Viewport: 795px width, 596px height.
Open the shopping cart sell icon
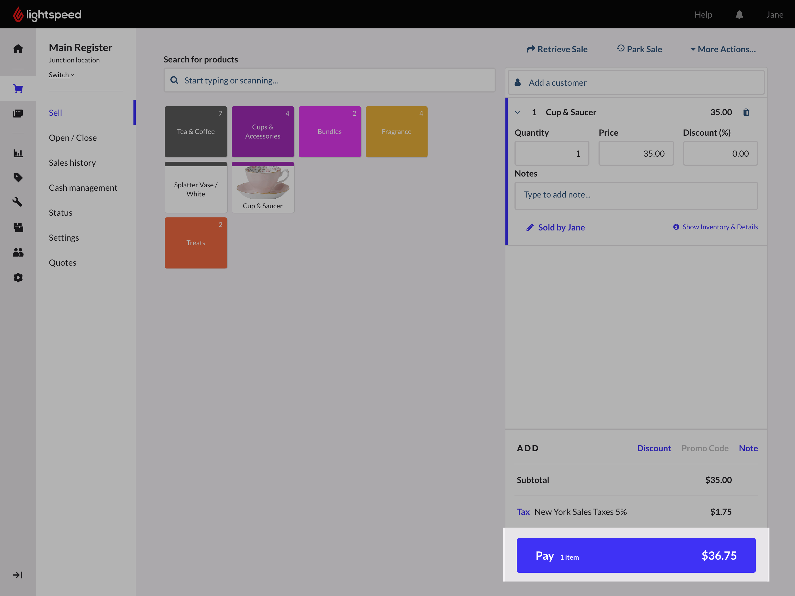coord(18,88)
